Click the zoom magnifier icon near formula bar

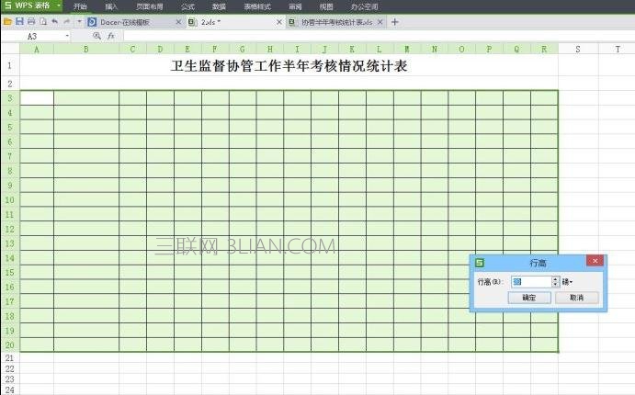96,36
